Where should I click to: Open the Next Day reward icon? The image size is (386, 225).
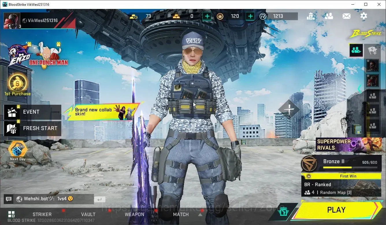tap(18, 151)
